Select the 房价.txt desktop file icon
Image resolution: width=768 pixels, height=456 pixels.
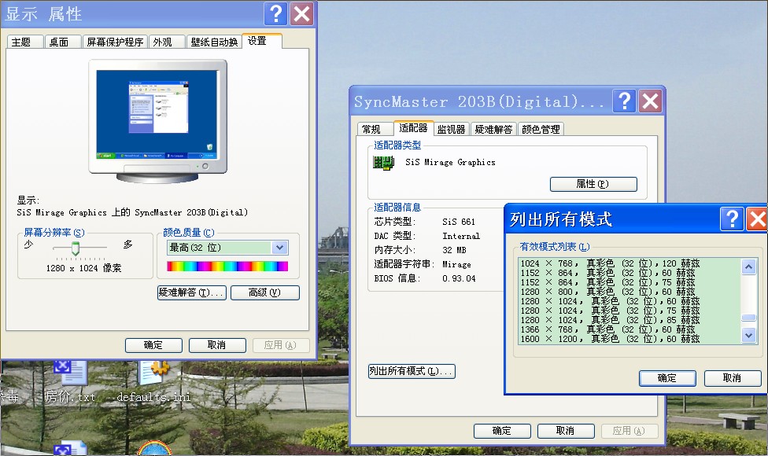pos(71,381)
